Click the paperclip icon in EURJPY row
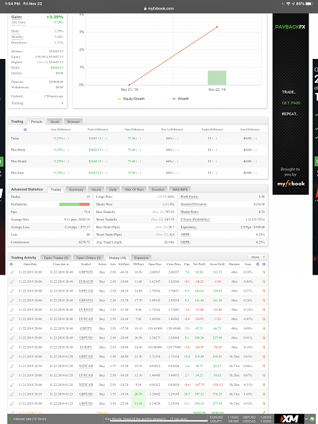Image resolution: width=318 pixels, height=424 pixels. pyautogui.click(x=12, y=347)
